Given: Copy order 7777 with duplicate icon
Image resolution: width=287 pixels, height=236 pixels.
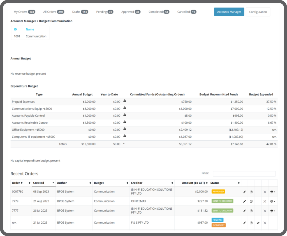Looking at the screenshot, I should click(x=251, y=211).
